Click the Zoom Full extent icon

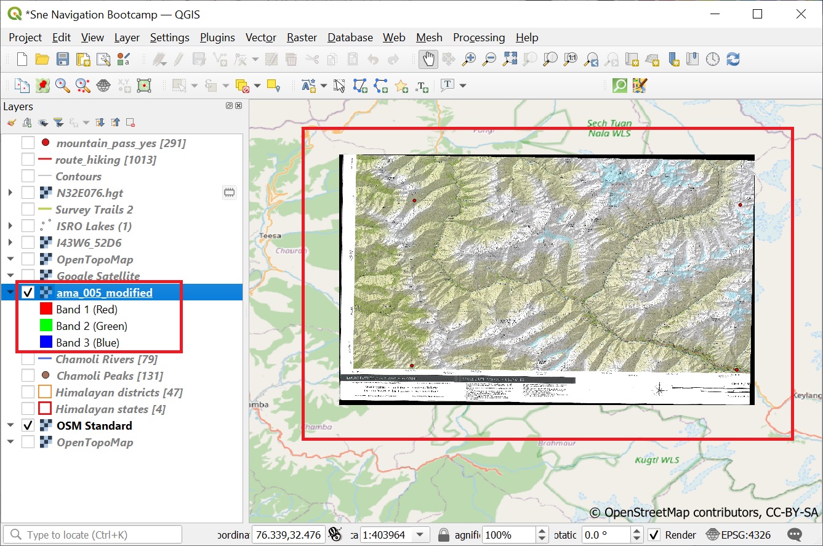pos(510,59)
